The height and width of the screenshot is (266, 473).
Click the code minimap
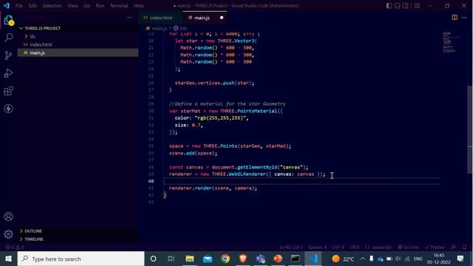pos(451,42)
